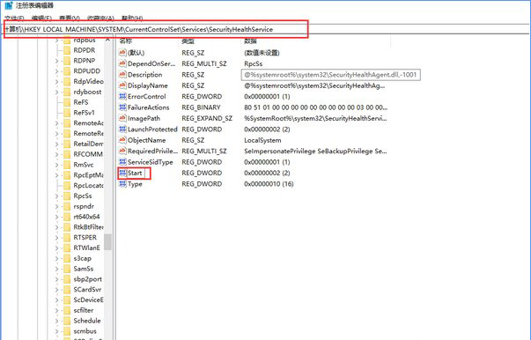Open the 帮助(H) menu
The width and height of the screenshot is (531, 340).
pyautogui.click(x=132, y=18)
